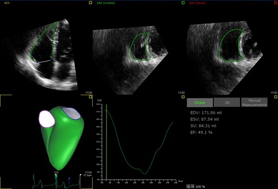Open Manual Measurements

point(254,103)
